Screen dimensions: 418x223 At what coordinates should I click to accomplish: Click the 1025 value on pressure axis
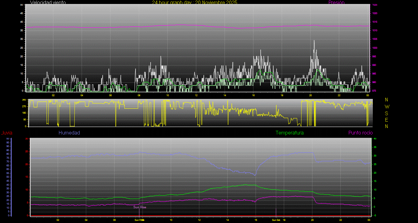pos(374,5)
